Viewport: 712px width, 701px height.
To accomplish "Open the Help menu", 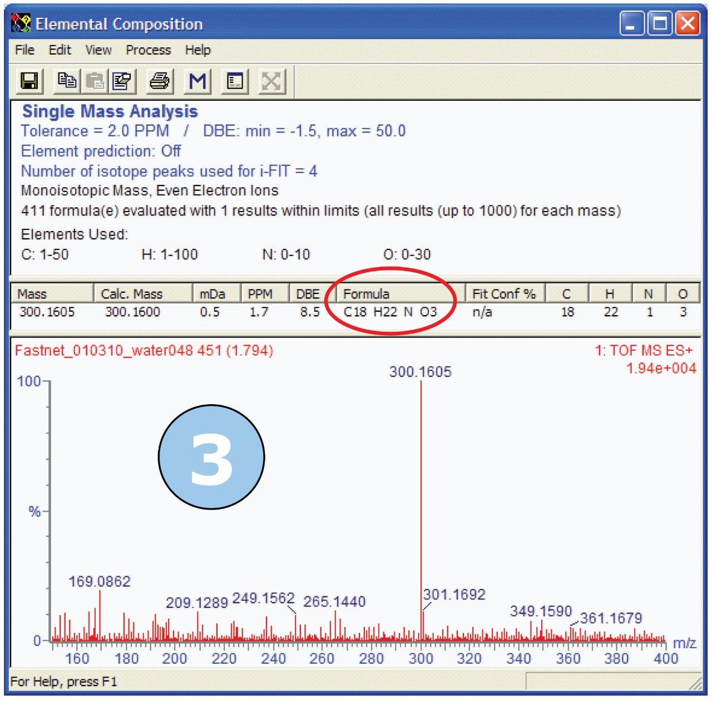I will pos(197,50).
